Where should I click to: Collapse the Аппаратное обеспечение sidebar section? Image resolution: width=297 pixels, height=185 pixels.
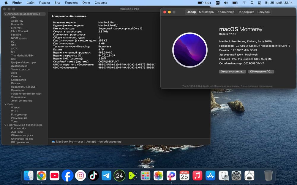[x=5, y=14]
